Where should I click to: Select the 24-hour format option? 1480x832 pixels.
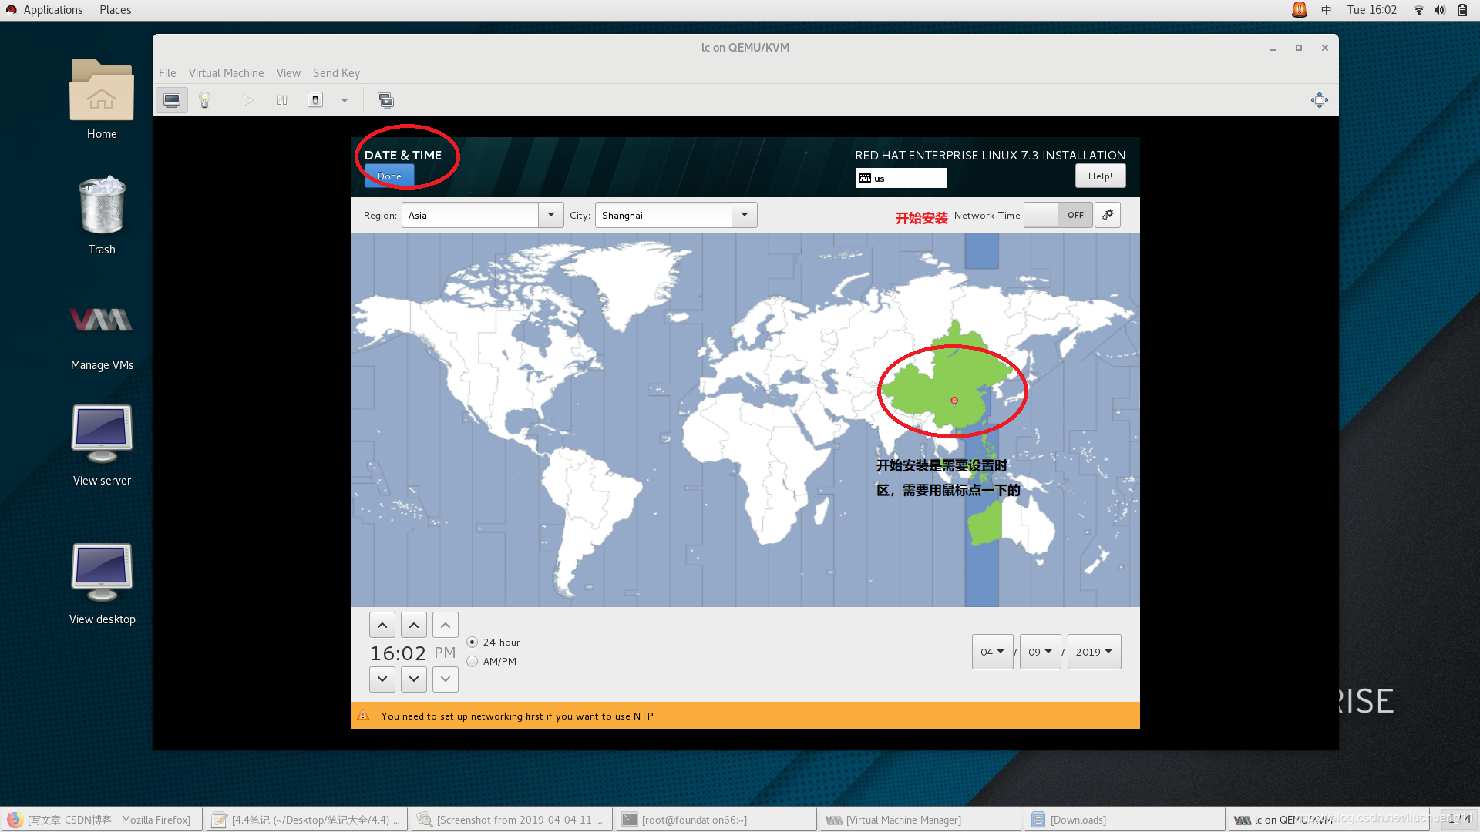pyautogui.click(x=493, y=642)
